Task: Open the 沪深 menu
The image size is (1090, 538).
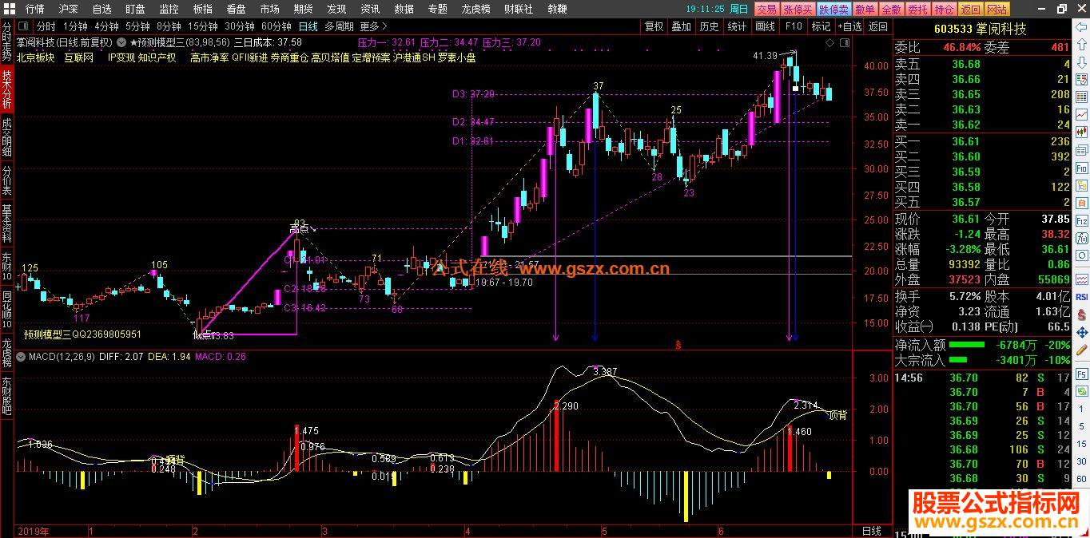Action: pos(69,9)
